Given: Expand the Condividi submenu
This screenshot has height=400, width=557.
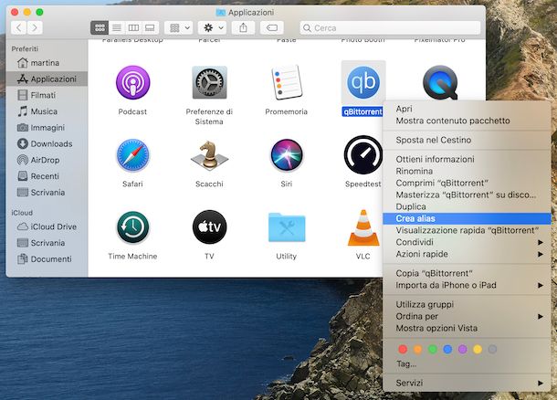Looking at the screenshot, I should coord(467,242).
